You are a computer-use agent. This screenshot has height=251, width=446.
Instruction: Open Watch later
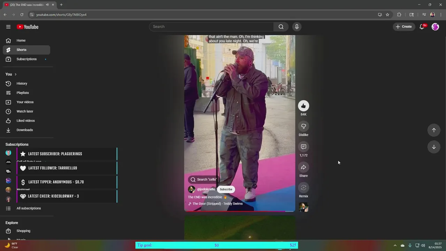pos(26,112)
